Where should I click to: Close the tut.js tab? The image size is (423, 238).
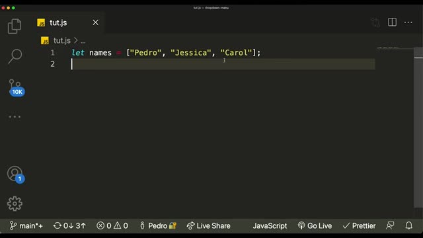[x=95, y=22]
